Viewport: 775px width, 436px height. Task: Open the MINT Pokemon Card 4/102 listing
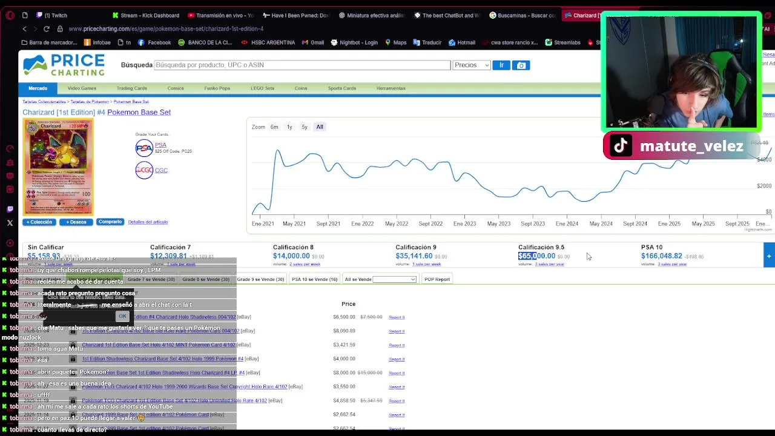point(159,345)
